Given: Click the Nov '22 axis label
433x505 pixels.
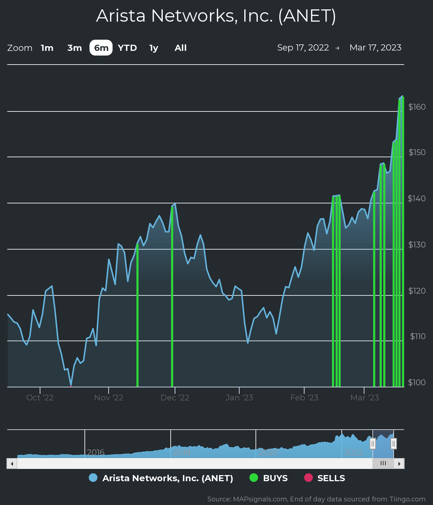Looking at the screenshot, I should point(109,398).
